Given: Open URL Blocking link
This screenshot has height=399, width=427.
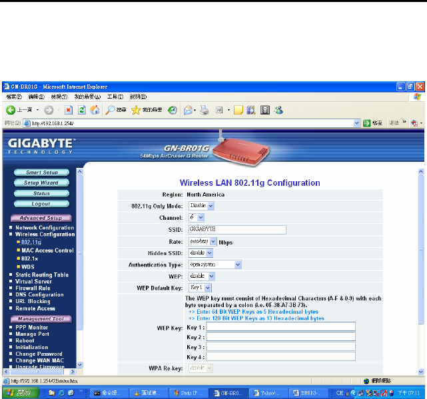Looking at the screenshot, I should (x=33, y=302).
